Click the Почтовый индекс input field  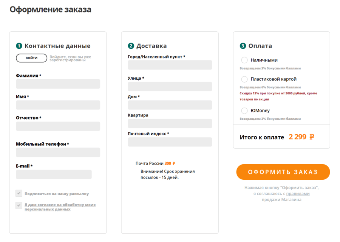tap(170, 142)
